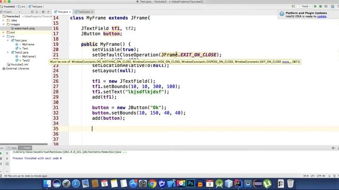Select Test class under Test.java

click(x=25, y=49)
